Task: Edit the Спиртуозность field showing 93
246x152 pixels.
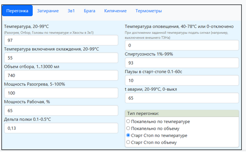Action: point(182,63)
